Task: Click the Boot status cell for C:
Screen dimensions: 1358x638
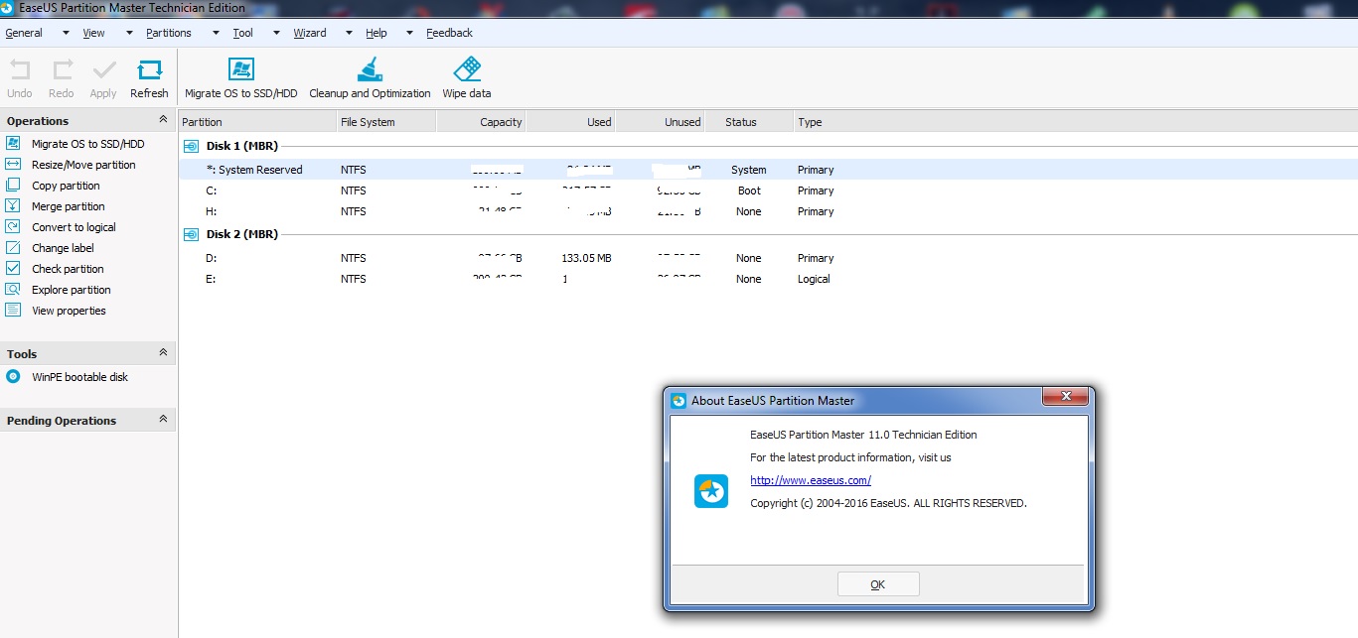Action: pyautogui.click(x=749, y=191)
